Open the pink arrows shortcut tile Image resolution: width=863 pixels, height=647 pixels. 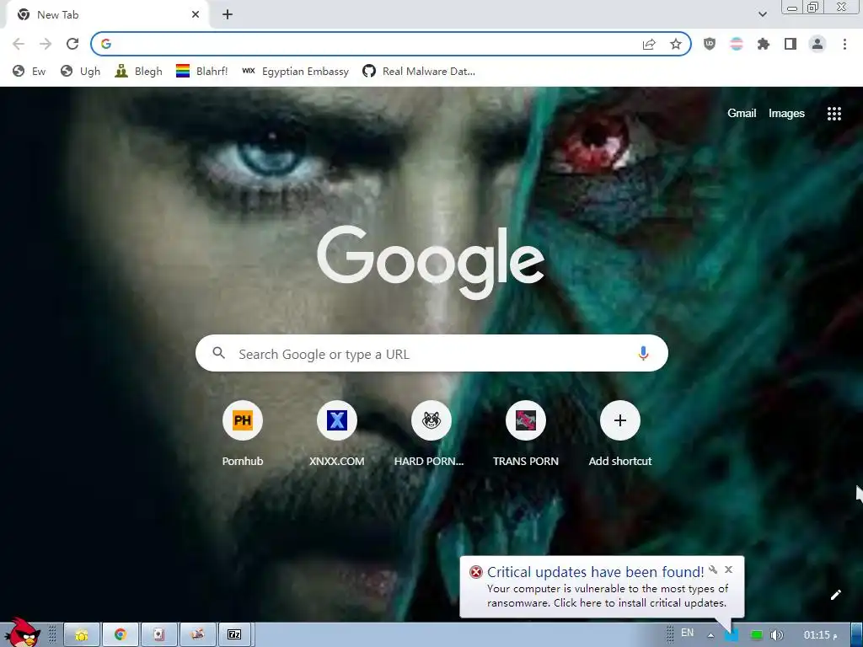[526, 420]
